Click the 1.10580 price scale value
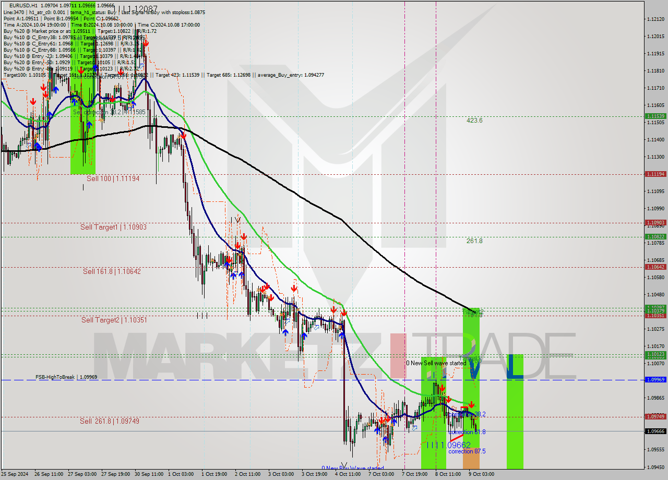Image resolution: width=668 pixels, height=480 pixels. click(655, 277)
